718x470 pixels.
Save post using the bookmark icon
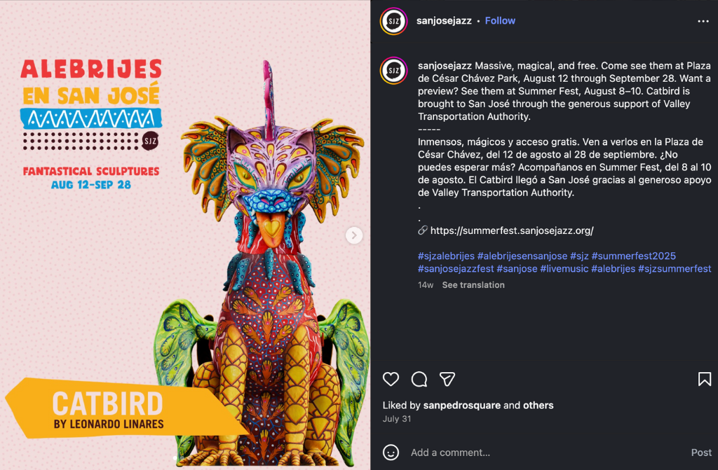click(x=704, y=379)
